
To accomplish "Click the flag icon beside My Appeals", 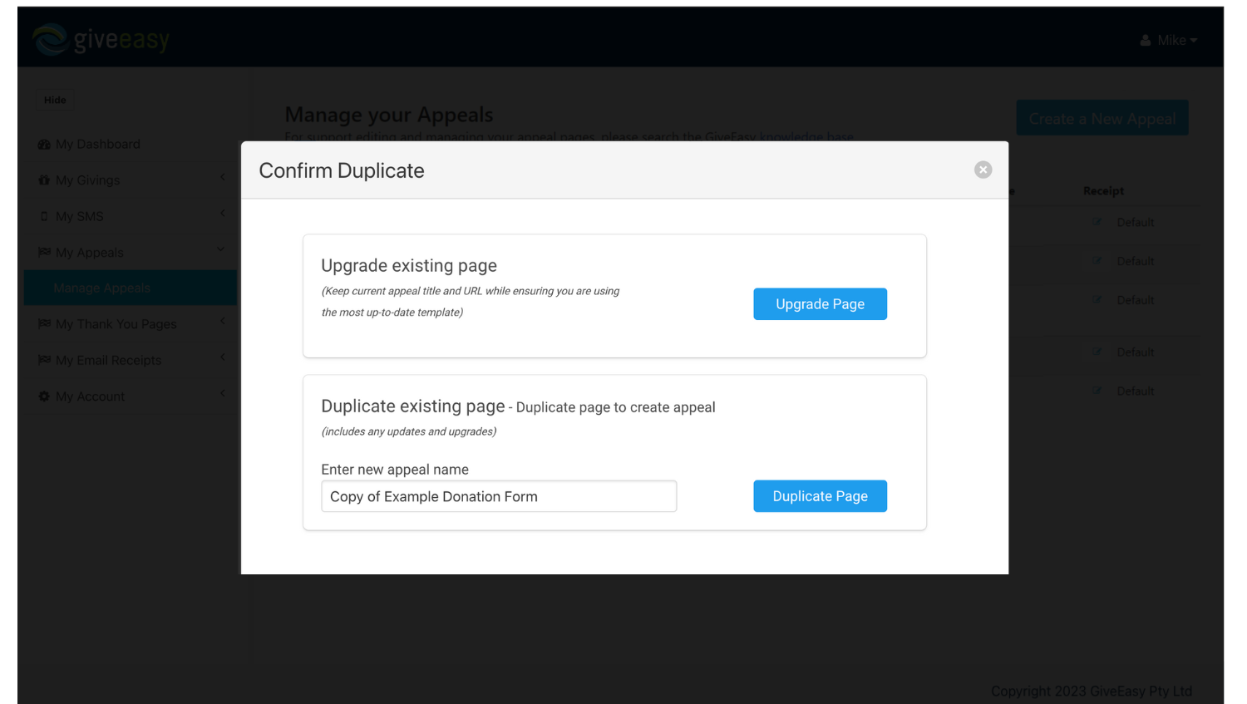I will [43, 252].
